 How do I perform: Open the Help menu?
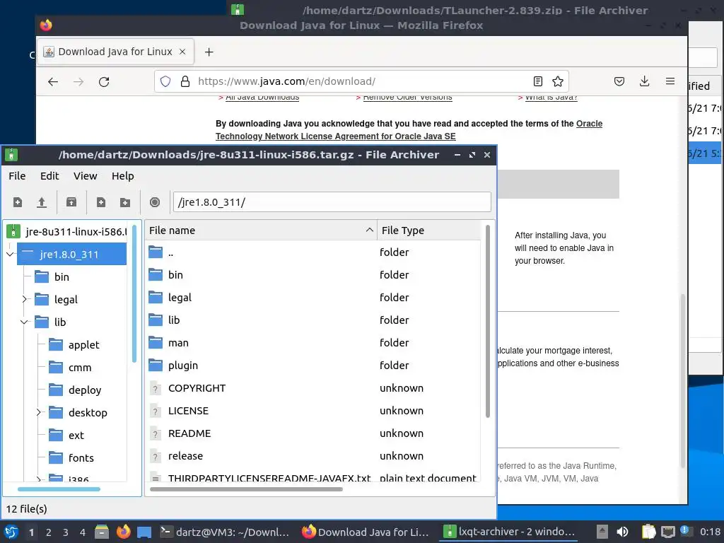(x=123, y=176)
